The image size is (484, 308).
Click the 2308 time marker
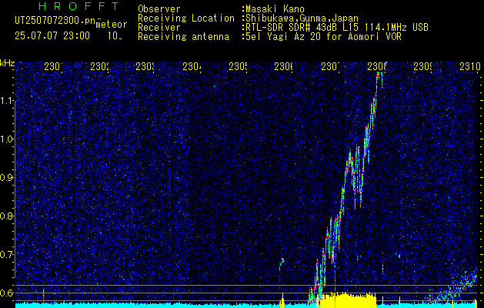[x=377, y=66]
